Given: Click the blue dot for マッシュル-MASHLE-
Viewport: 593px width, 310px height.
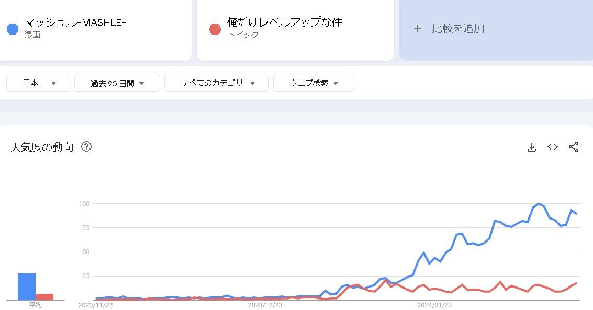Looking at the screenshot, I should click(x=13, y=29).
